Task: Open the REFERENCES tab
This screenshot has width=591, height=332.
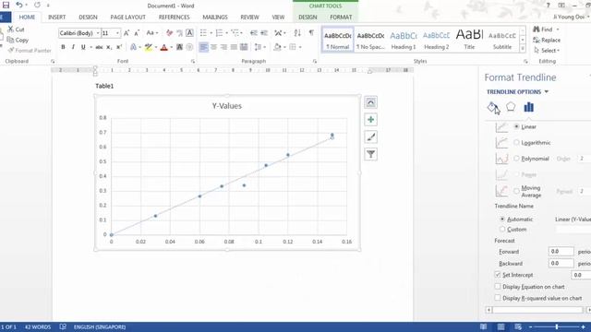Action: (174, 18)
